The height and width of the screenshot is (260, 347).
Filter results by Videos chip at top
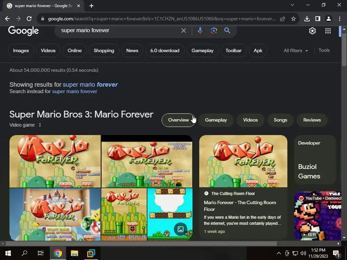[48, 50]
